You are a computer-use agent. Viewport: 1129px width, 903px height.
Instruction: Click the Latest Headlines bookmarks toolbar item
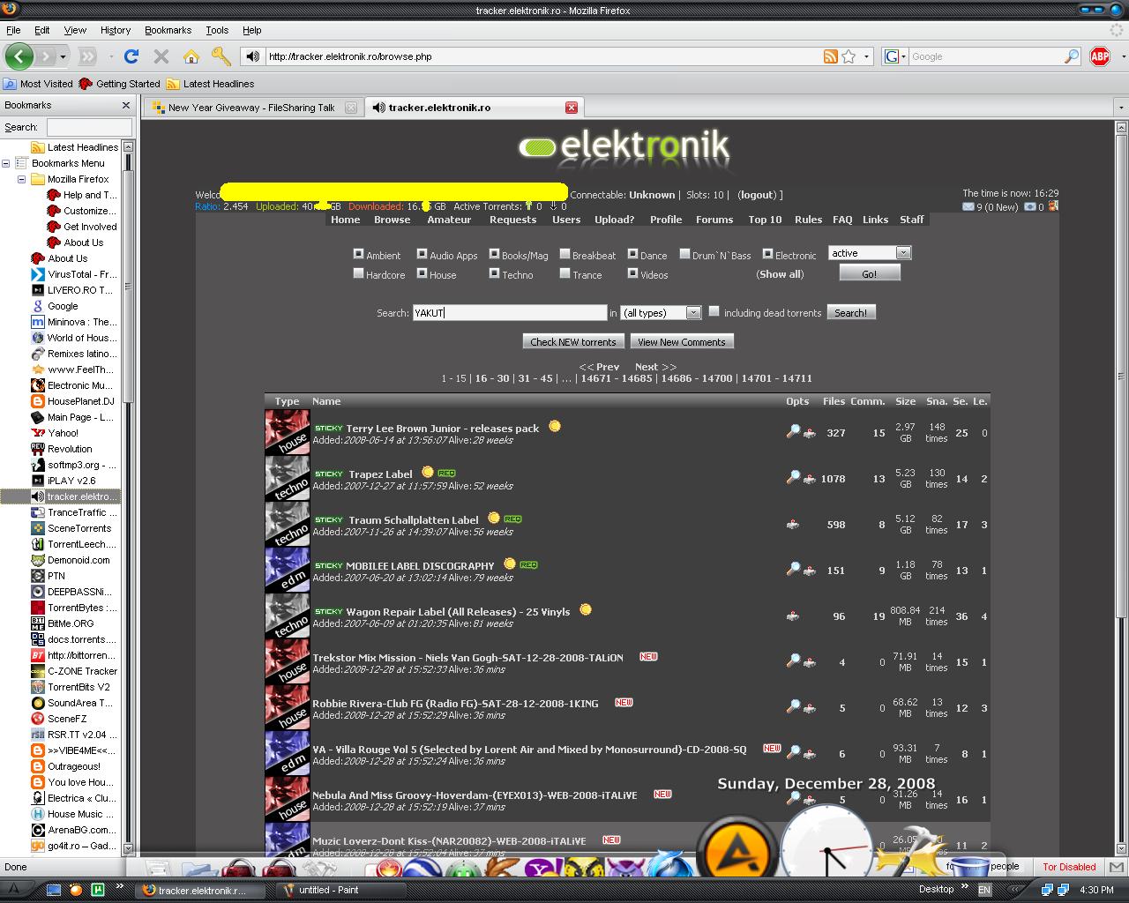(x=211, y=84)
